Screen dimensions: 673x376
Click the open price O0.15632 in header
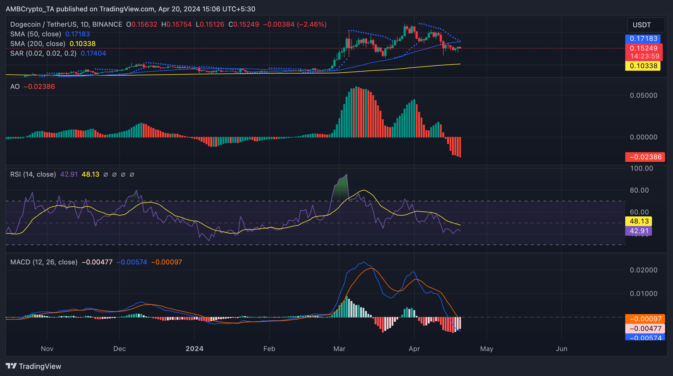(142, 24)
